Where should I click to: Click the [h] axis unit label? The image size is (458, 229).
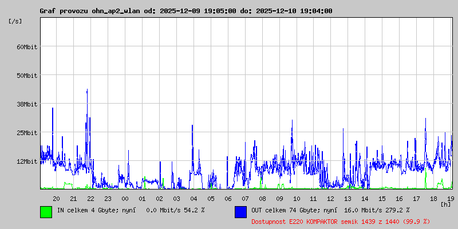click(446, 204)
